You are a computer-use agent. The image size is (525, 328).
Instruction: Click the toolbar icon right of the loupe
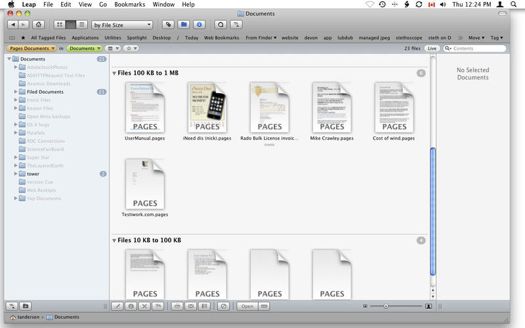[x=236, y=25]
